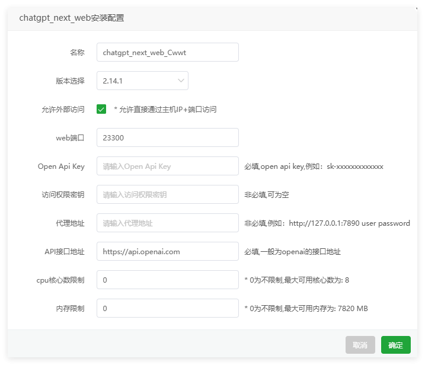Focus the API接口地址 field with api.openai.com
The height and width of the screenshot is (365, 425).
167,251
